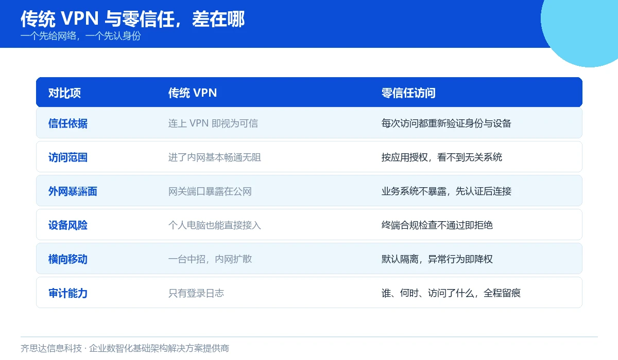Image resolution: width=618 pixels, height=360 pixels.
Task: Click the footer text 齐思达信息科技 · 企业数智化基础架构解决方案提供商
Action: tap(125, 348)
